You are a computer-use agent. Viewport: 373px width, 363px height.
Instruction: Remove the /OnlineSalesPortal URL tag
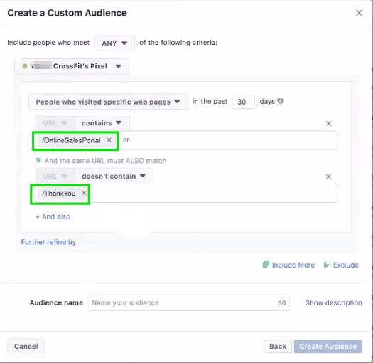109,140
